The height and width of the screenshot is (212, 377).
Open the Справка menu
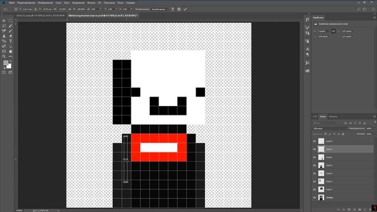coord(130,3)
